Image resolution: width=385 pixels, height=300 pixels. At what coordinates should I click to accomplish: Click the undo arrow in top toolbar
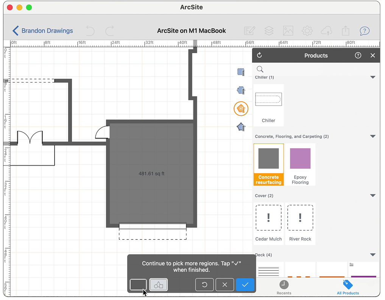click(90, 31)
